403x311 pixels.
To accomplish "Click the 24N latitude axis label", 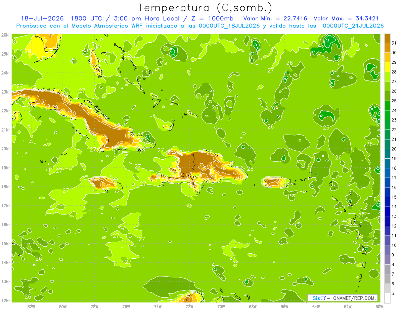I will 5,73.
